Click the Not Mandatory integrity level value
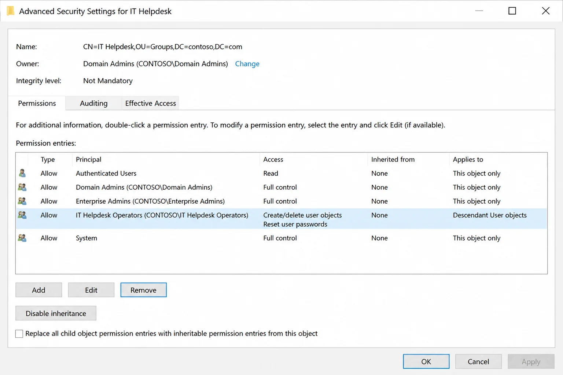 (x=108, y=81)
